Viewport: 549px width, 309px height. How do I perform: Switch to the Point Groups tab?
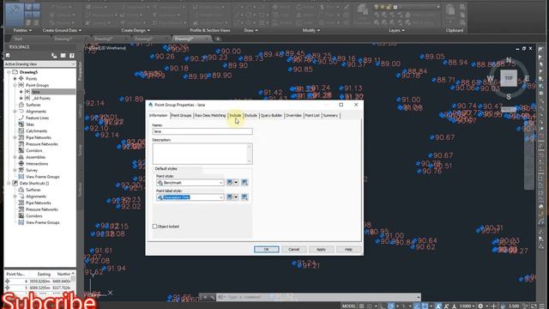[181, 115]
